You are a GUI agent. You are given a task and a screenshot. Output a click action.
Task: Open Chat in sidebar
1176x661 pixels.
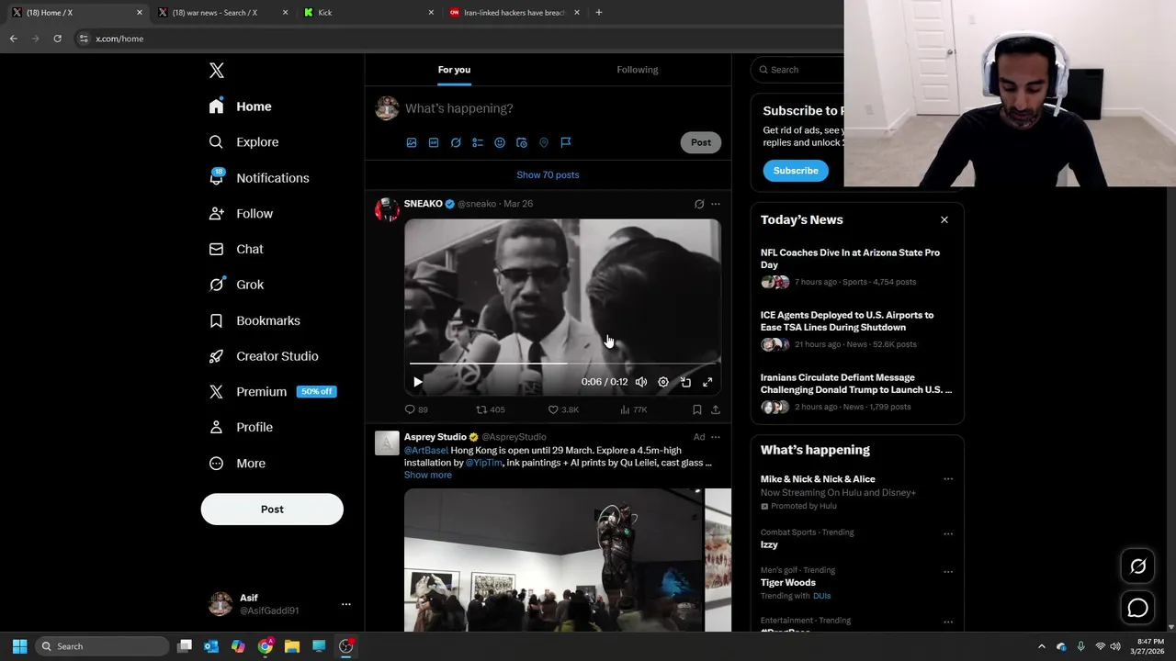click(236, 249)
